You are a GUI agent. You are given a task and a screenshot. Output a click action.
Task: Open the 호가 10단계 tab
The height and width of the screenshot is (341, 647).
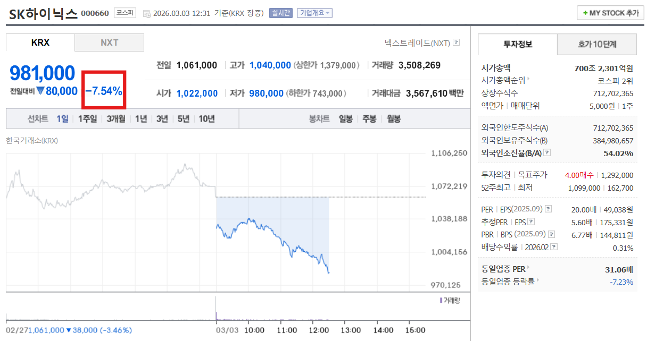click(596, 45)
